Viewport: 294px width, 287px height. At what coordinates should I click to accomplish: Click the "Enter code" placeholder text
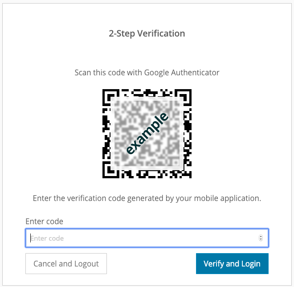(x=47, y=238)
